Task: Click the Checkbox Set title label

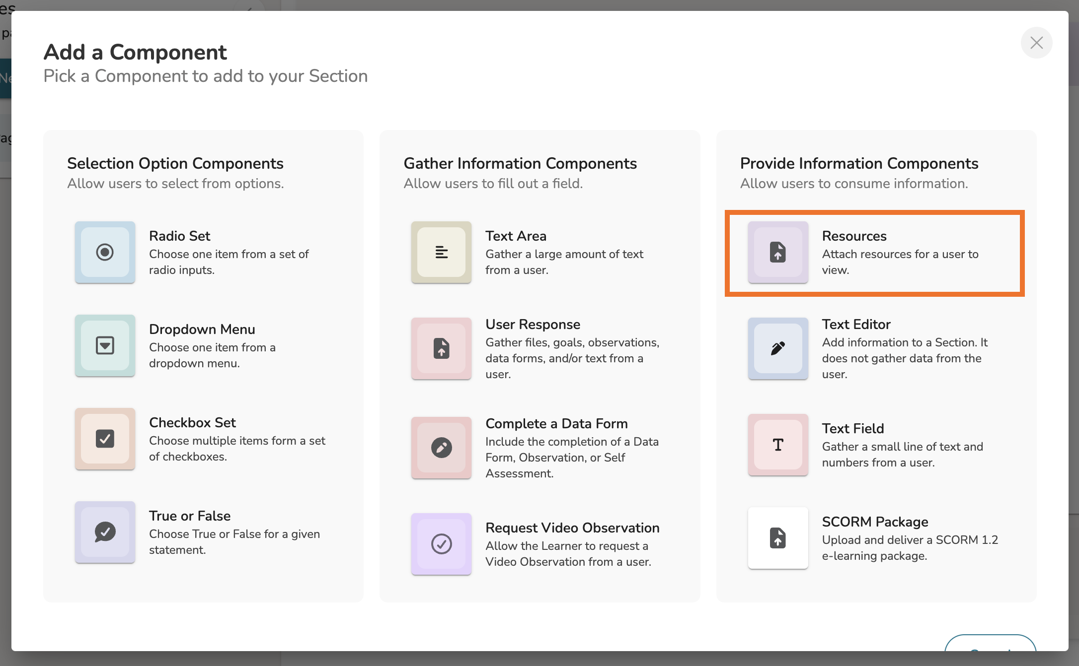Action: click(192, 422)
